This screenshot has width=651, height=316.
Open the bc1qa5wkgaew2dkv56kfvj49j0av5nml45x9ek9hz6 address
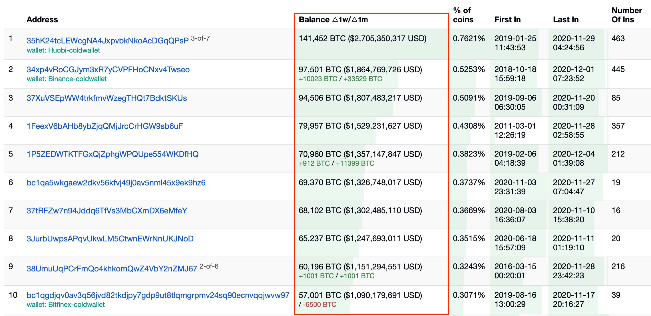pyautogui.click(x=116, y=183)
